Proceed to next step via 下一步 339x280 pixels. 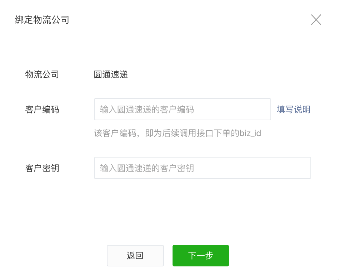200,256
